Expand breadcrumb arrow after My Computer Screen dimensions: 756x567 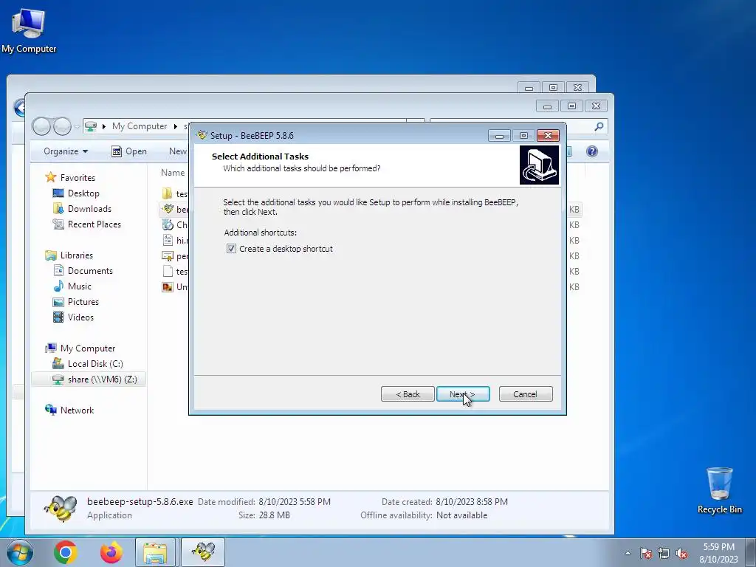pyautogui.click(x=176, y=126)
